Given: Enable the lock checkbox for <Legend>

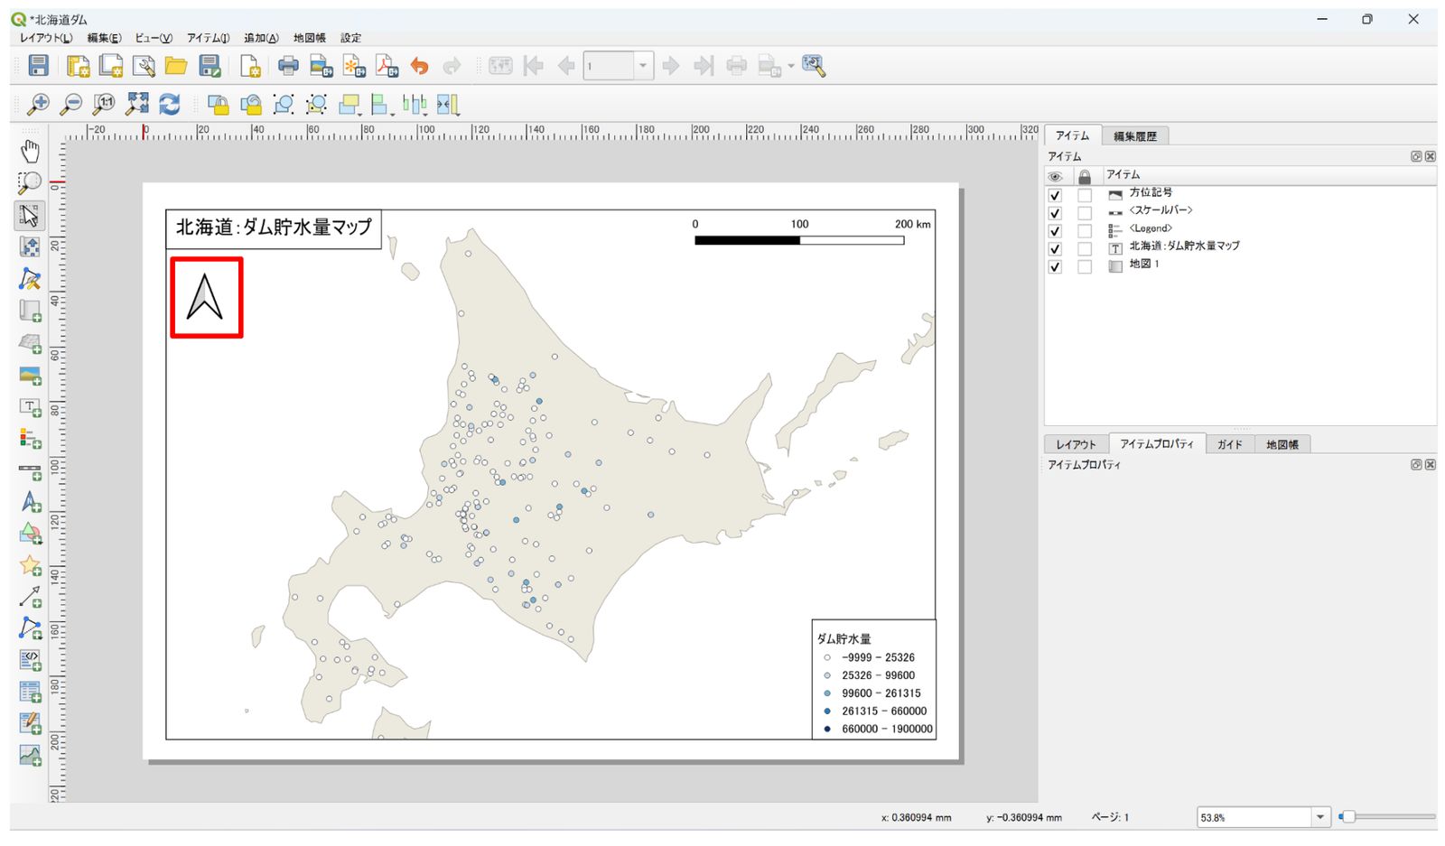Looking at the screenshot, I should 1085,231.
